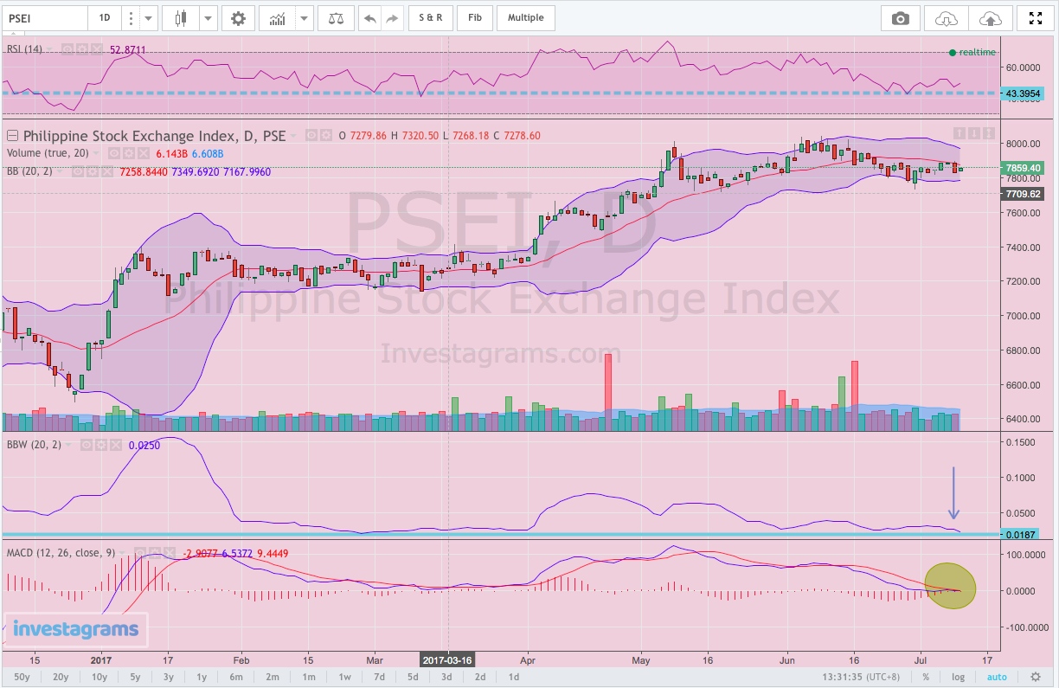Expand chart style dropdown arrow

[209, 17]
